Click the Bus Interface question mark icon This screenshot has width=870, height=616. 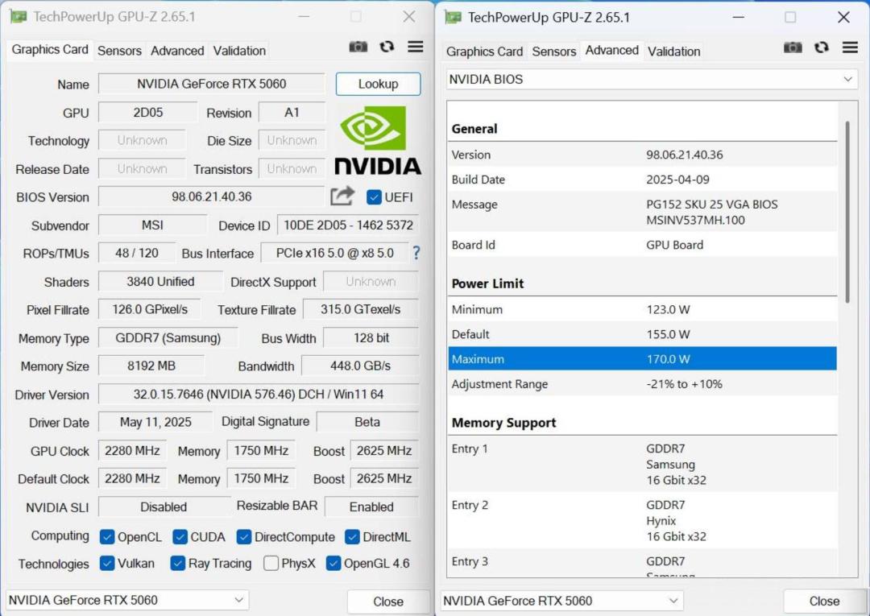[x=416, y=254]
